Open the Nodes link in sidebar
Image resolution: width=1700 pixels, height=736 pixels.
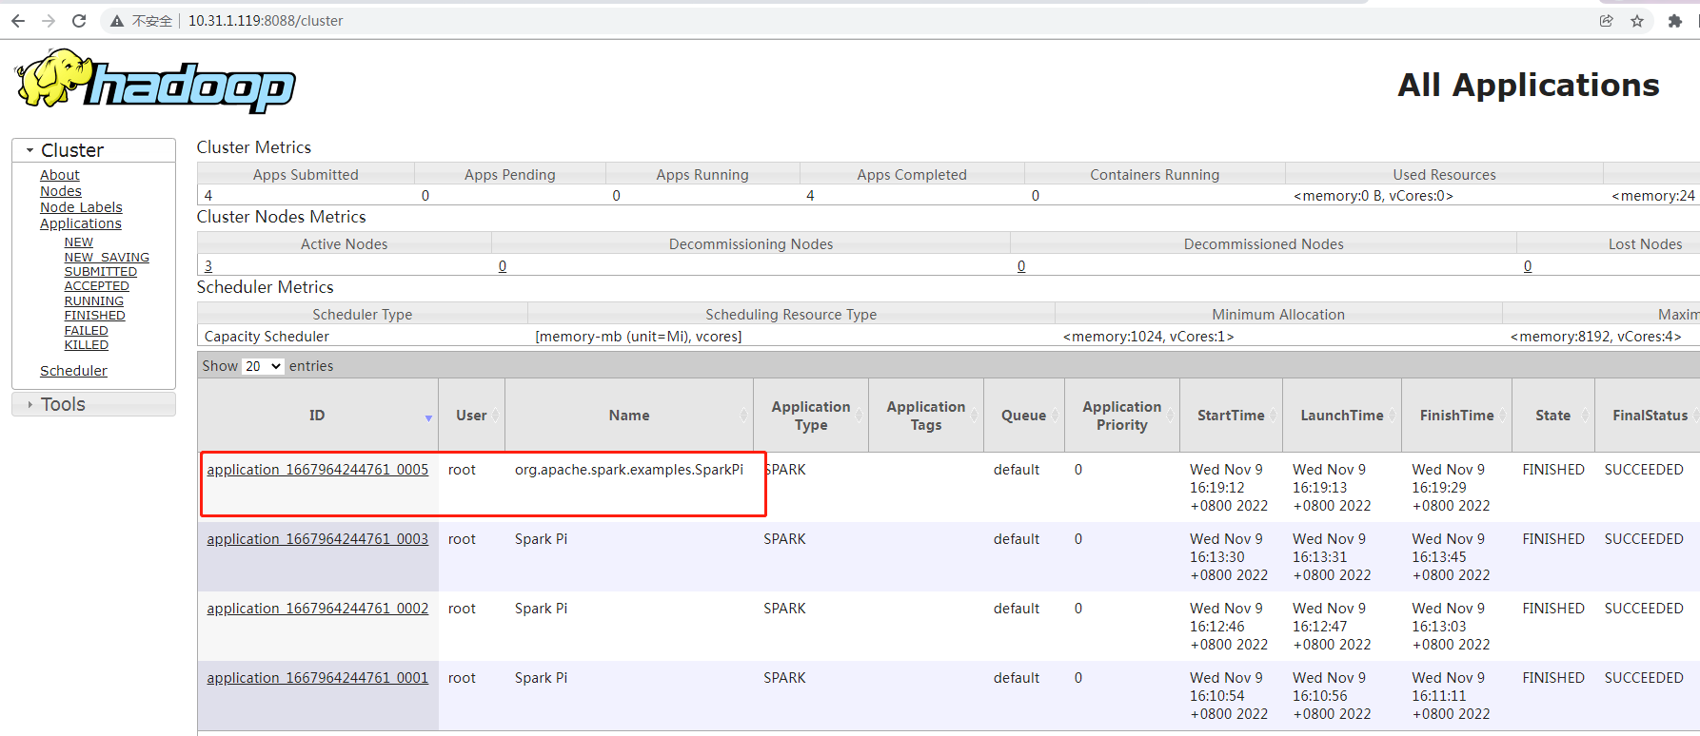61,191
